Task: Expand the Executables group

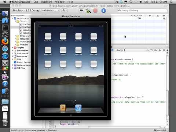Action: point(12,51)
